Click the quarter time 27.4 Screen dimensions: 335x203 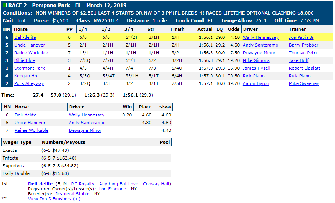pos(38,95)
